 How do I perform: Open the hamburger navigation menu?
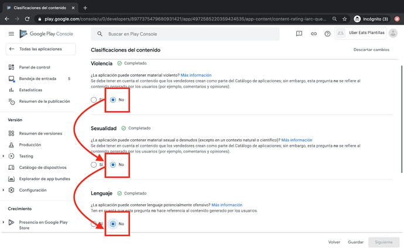tap(11, 34)
